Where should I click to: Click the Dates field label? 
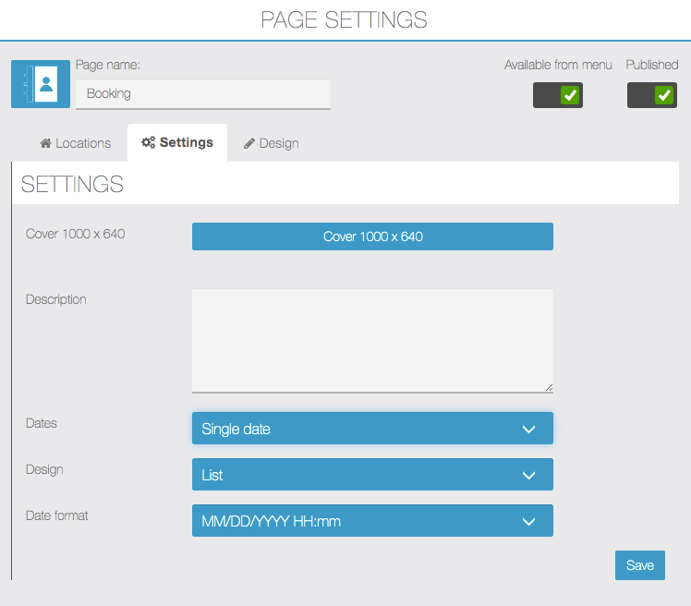(x=42, y=423)
